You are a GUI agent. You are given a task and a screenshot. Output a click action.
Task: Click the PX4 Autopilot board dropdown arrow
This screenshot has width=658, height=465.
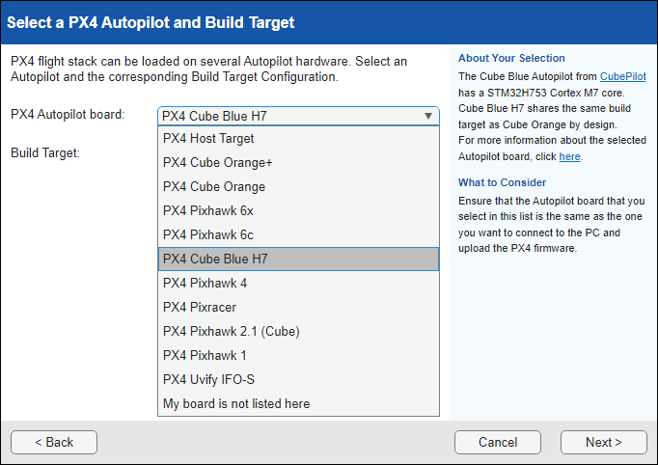coord(427,116)
